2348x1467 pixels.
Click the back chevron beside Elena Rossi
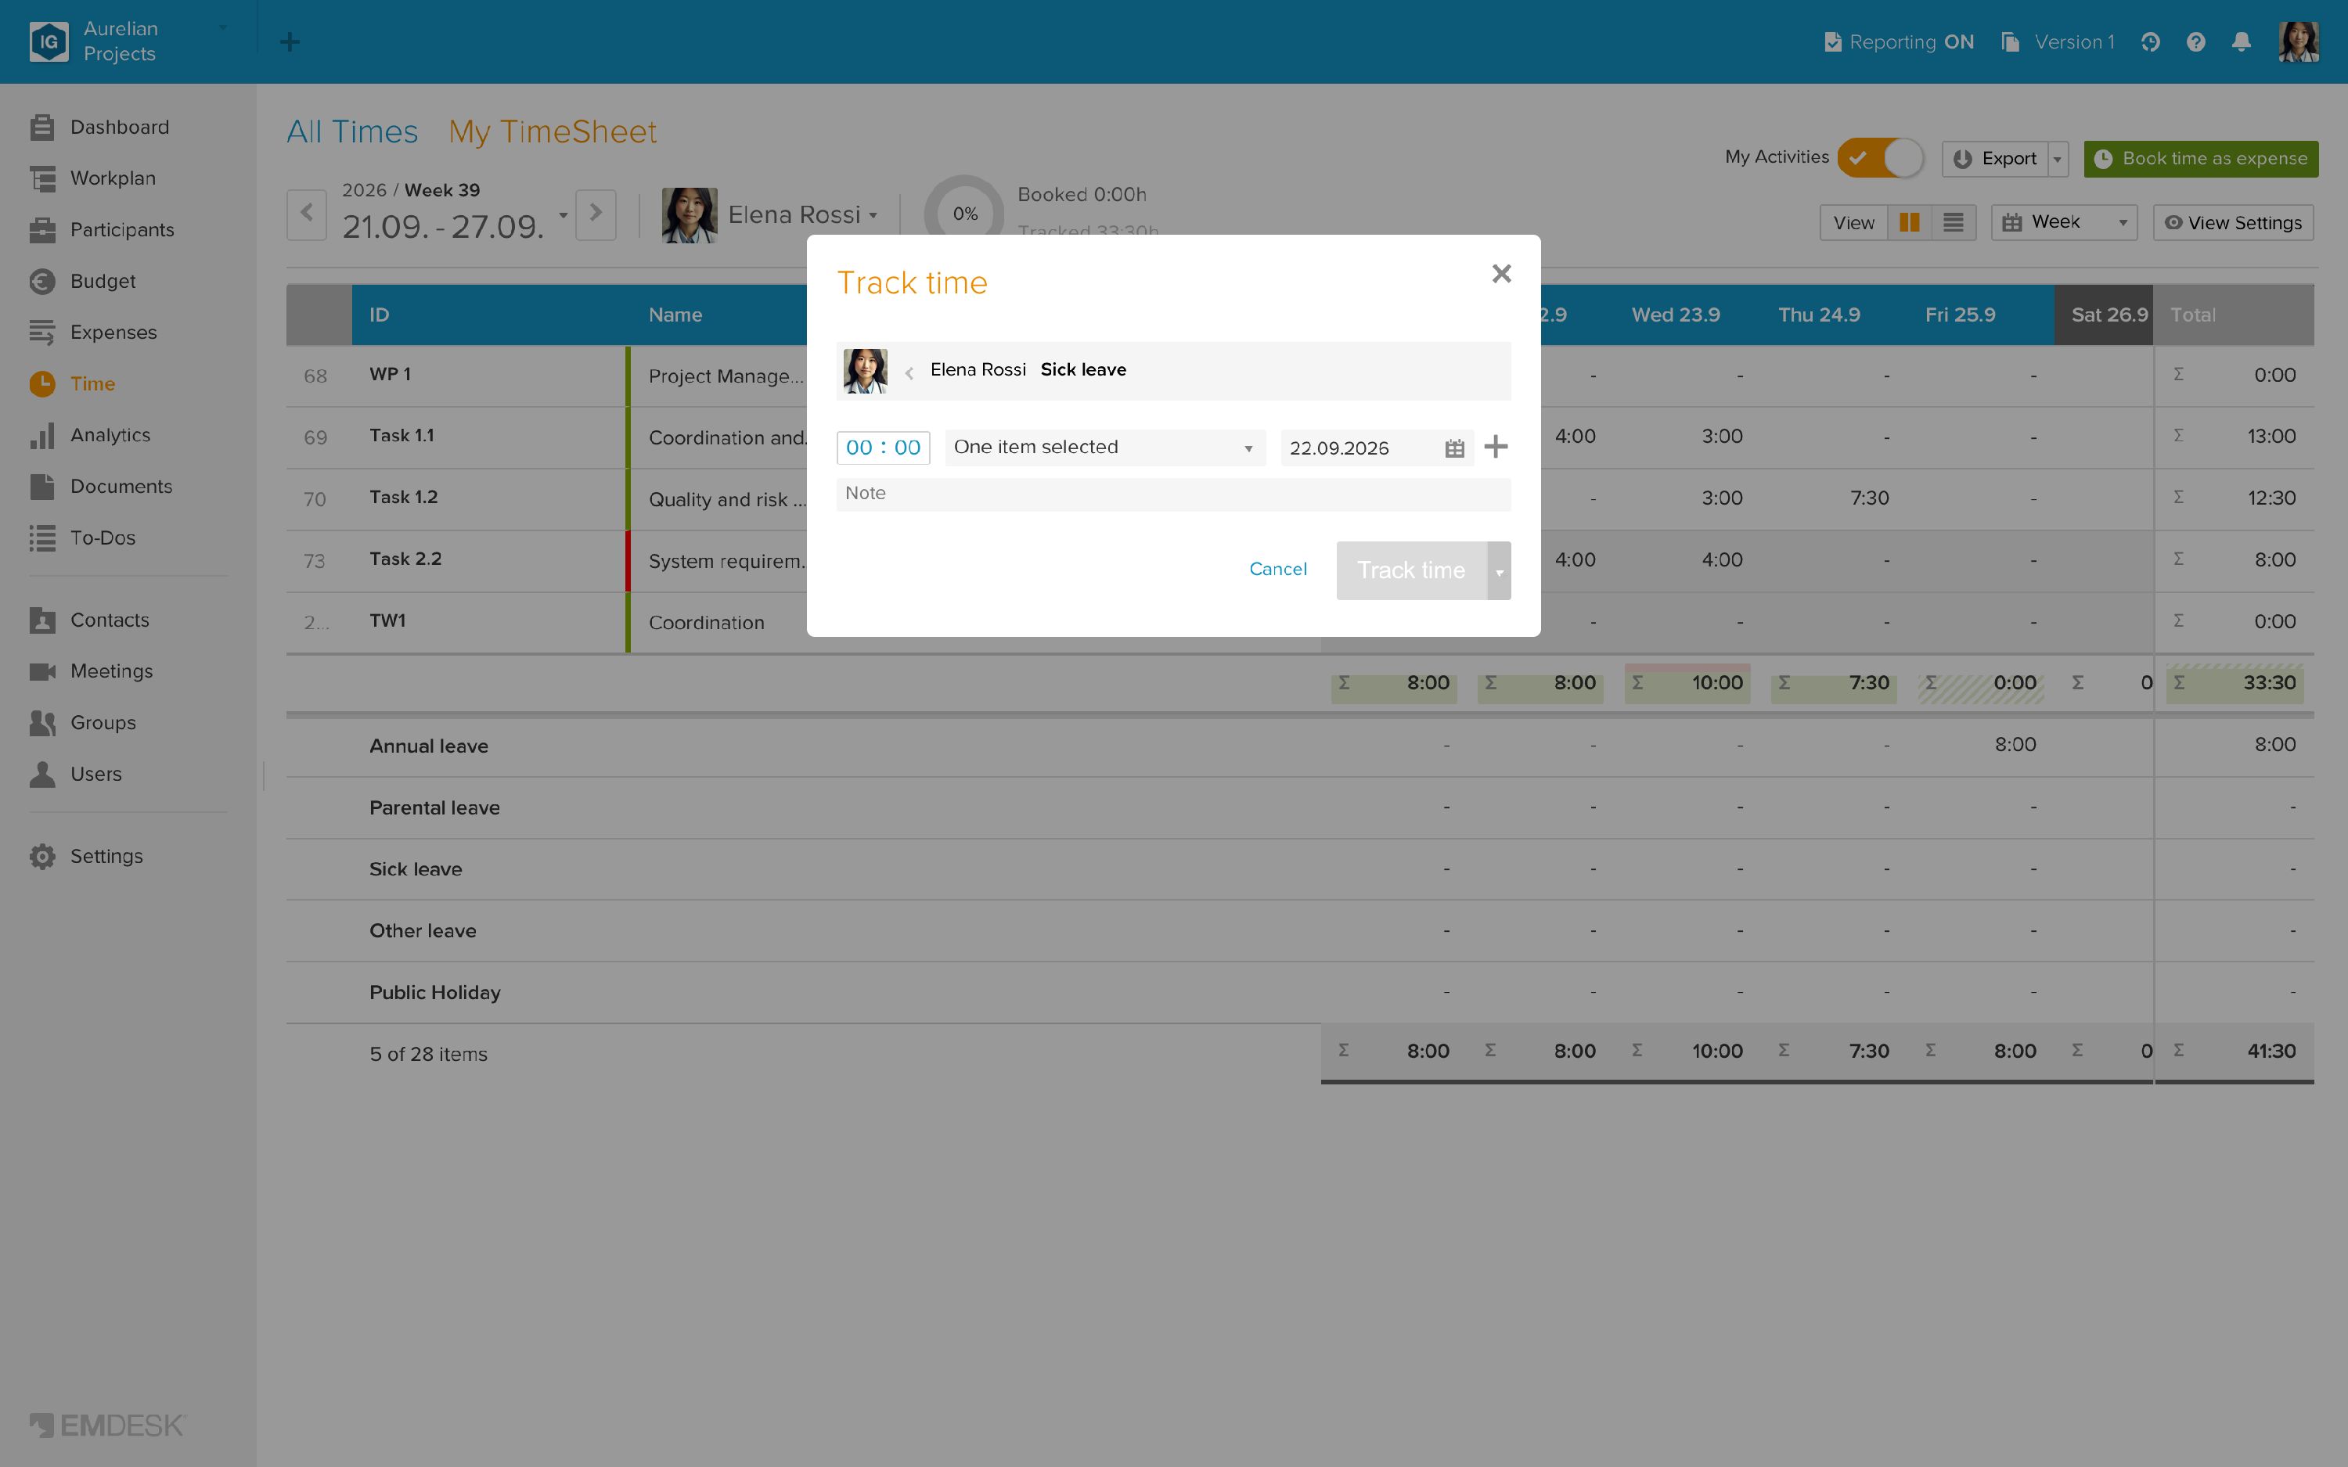tap(909, 372)
